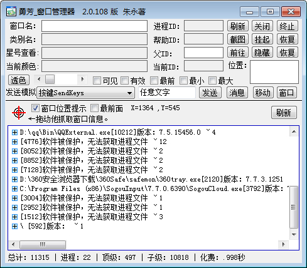Open the 按键SendKeys dropdown
The image size is (307, 268).
tap(85, 93)
